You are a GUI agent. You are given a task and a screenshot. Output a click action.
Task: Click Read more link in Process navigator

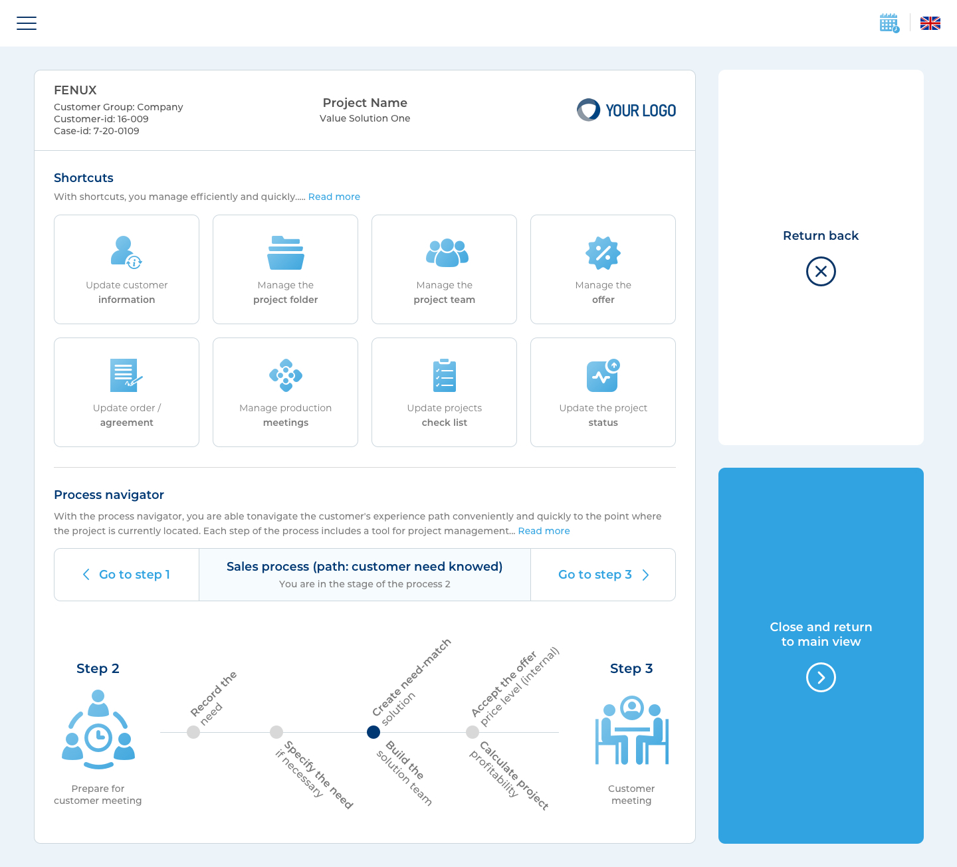pos(544,531)
